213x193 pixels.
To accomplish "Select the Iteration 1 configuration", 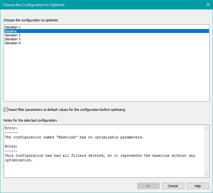I will coord(106,27).
